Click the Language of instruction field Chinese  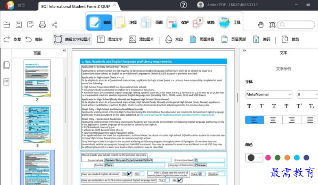[x=210, y=165]
